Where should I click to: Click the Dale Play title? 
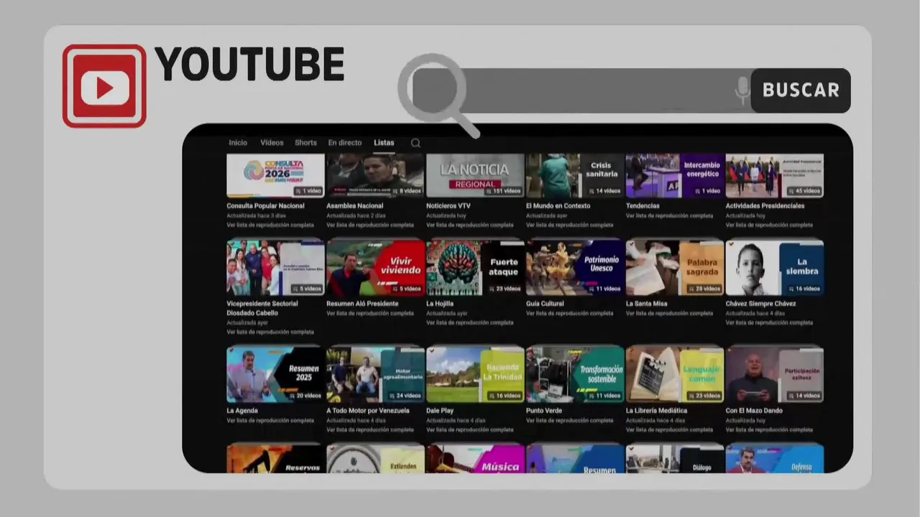click(440, 411)
